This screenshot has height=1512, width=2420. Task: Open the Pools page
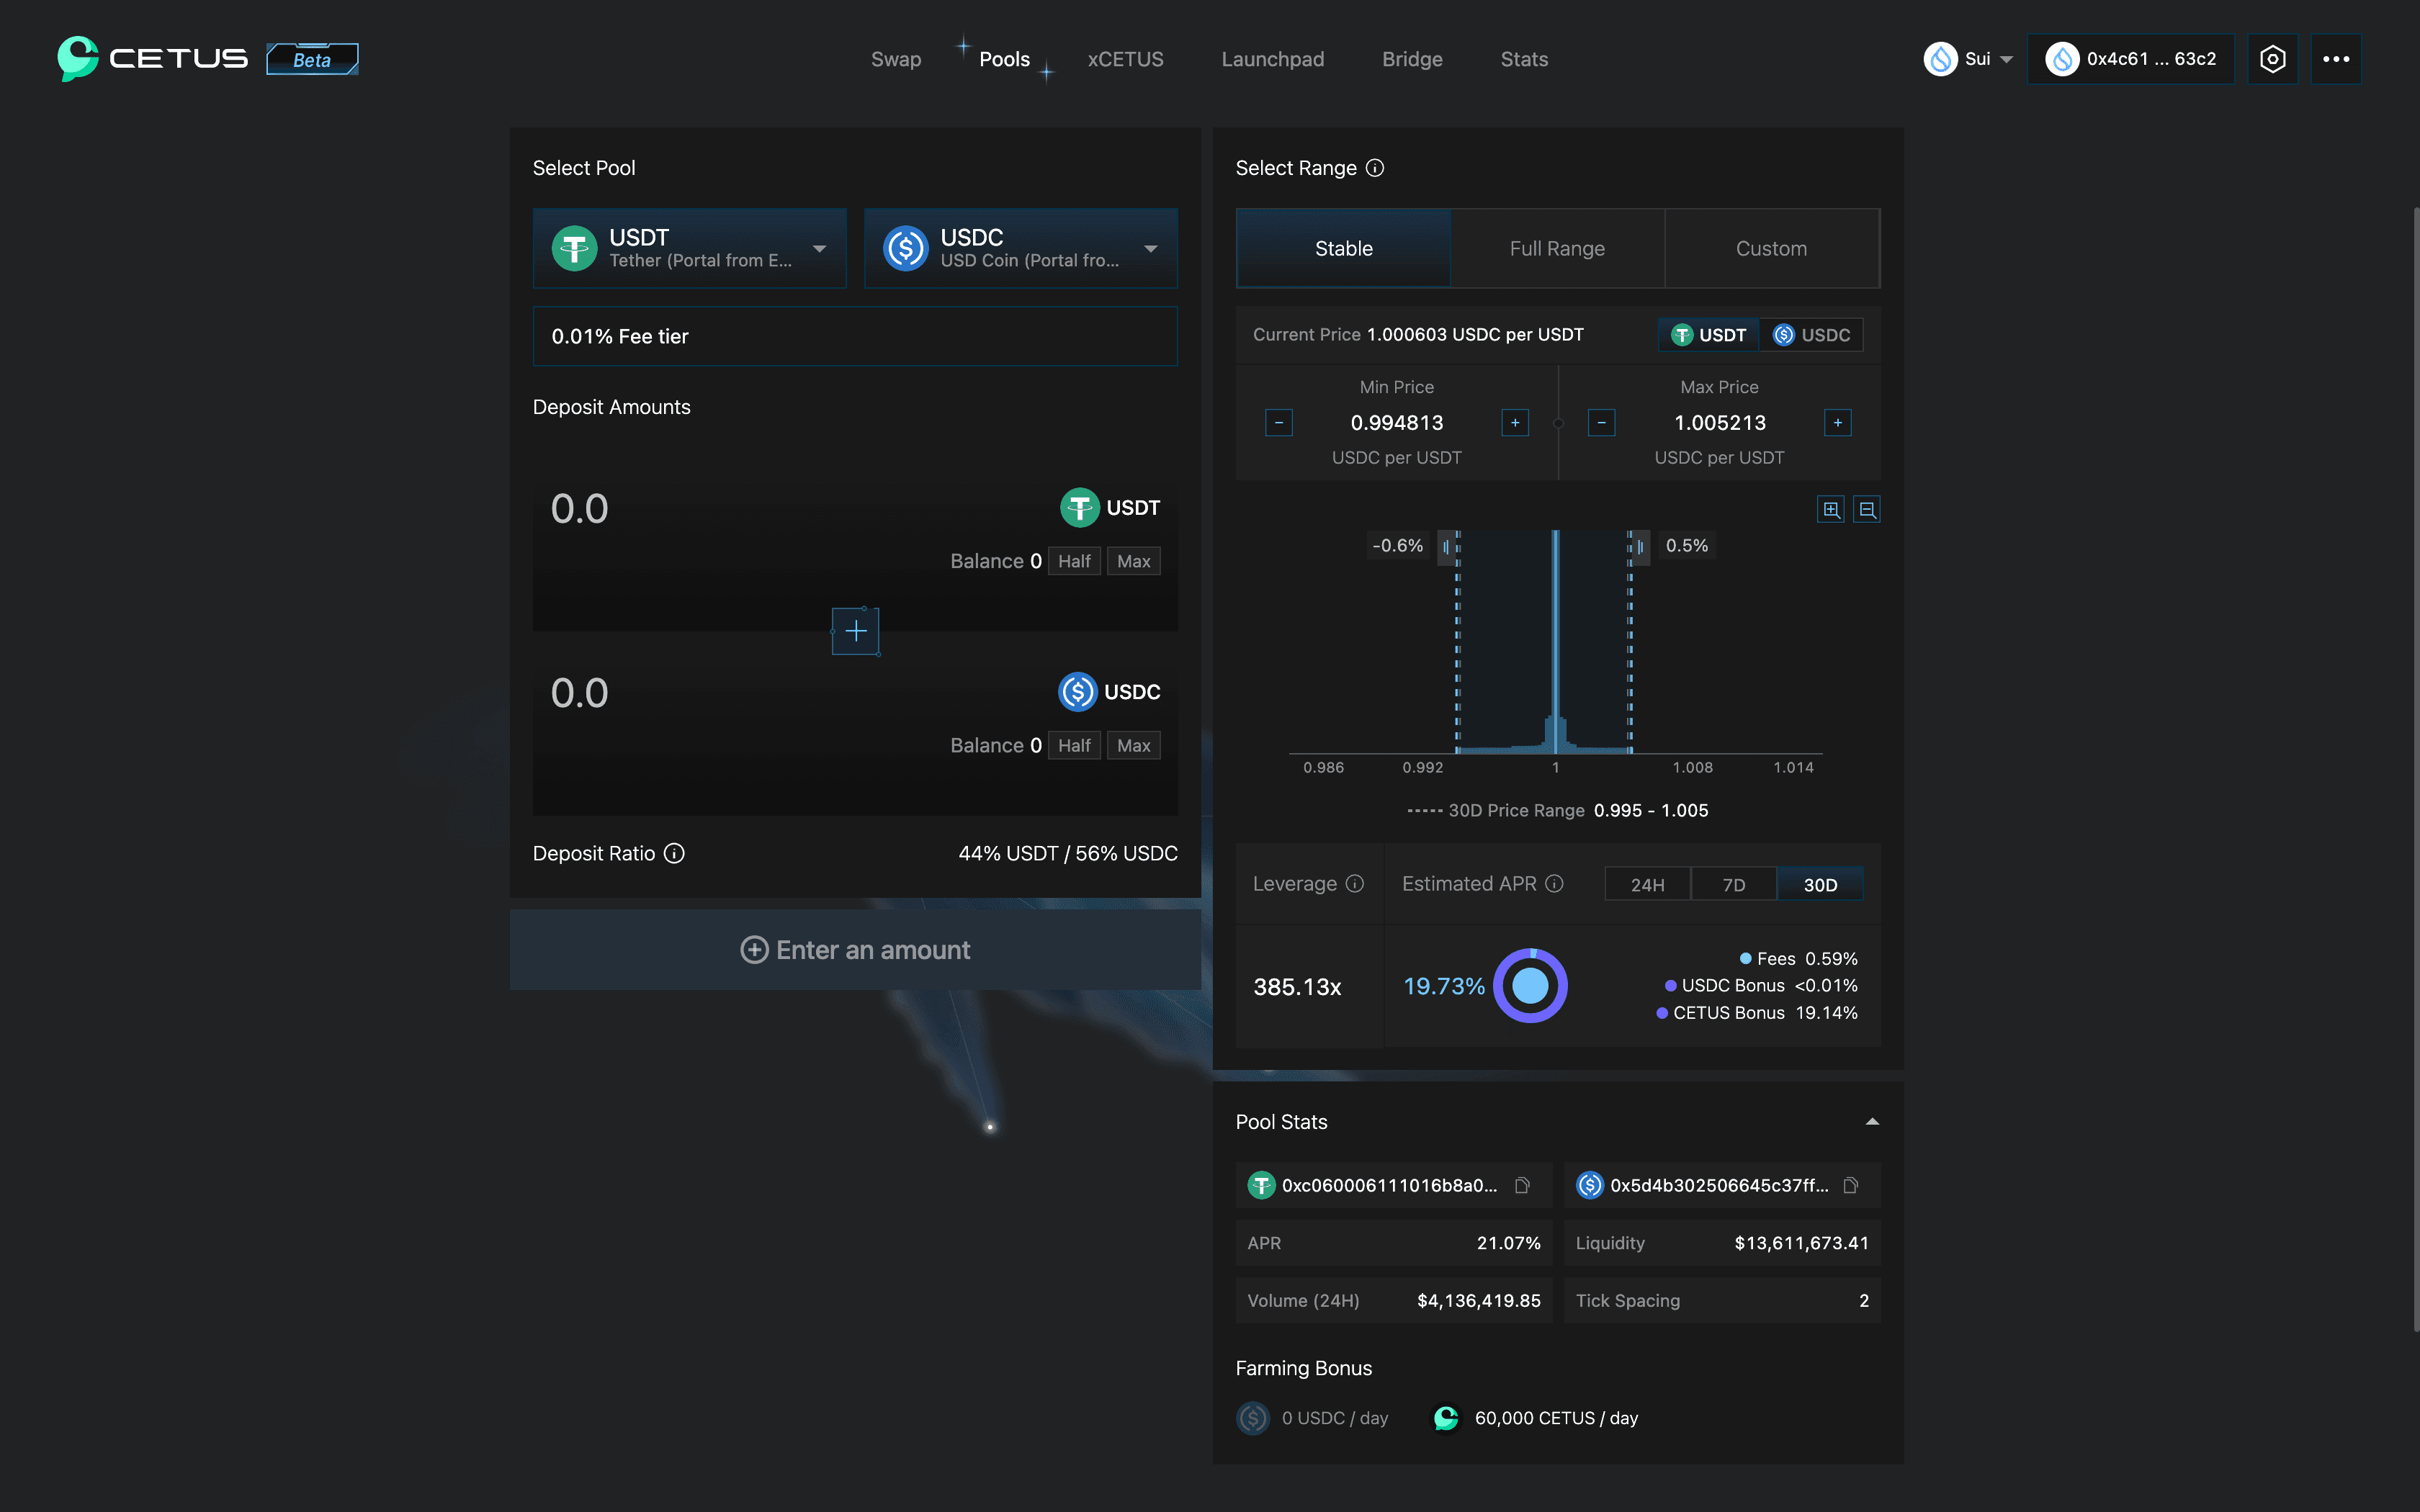tap(1004, 59)
